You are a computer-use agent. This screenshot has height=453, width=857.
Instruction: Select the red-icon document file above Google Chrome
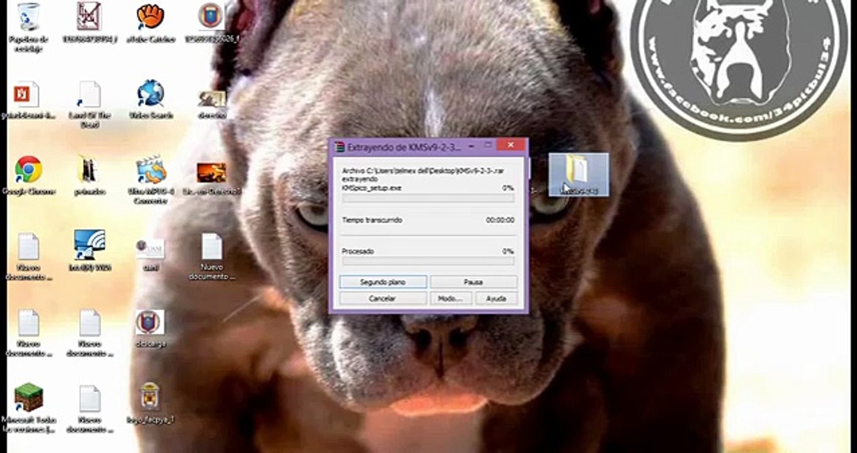tap(27, 94)
